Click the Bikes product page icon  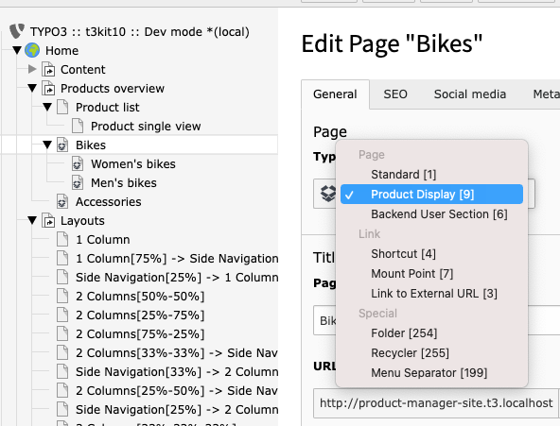(x=62, y=145)
